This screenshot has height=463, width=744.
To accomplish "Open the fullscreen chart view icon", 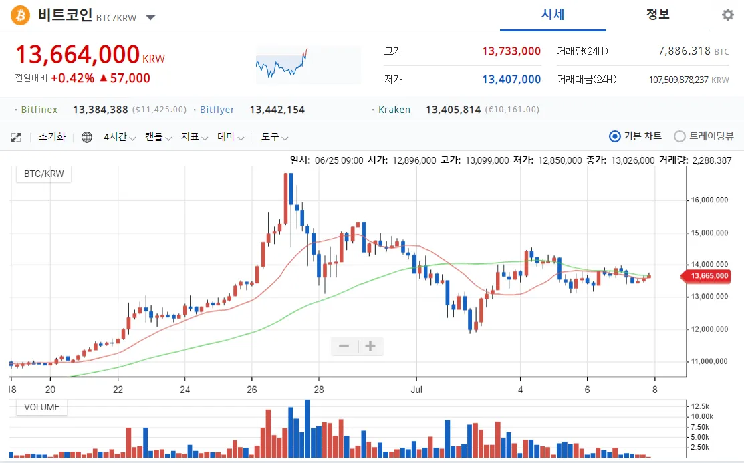I will (x=15, y=136).
